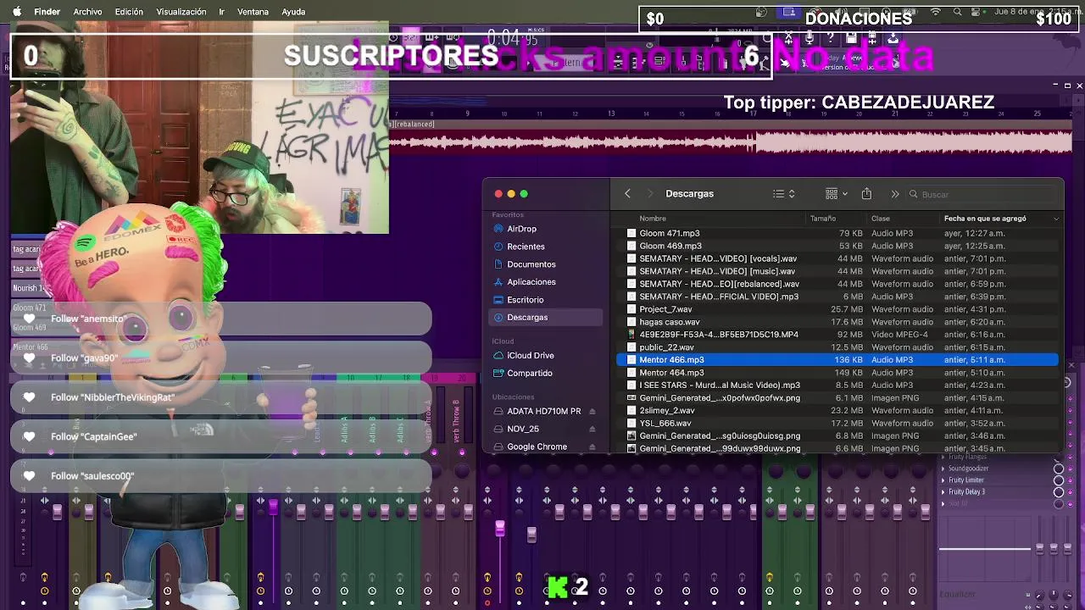Viewport: 1085px width, 610px height.
Task: Eject the NOV_25 volume
Action: [x=592, y=430]
